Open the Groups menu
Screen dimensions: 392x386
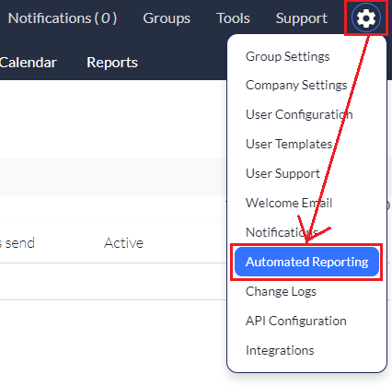167,18
